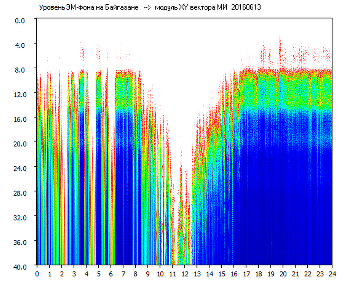The image size is (344, 283).
Task: Select hour 15 on the horizontal axis
Action: point(222,274)
